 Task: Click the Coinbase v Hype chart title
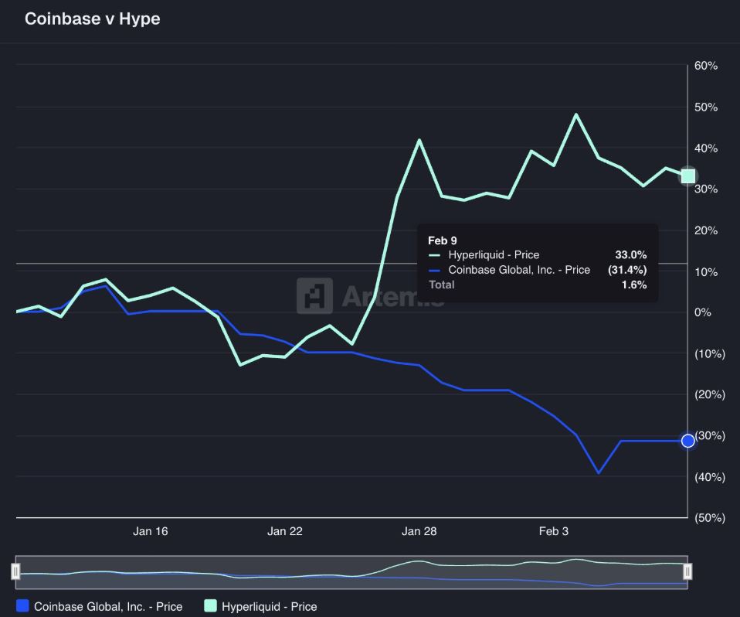(x=93, y=19)
